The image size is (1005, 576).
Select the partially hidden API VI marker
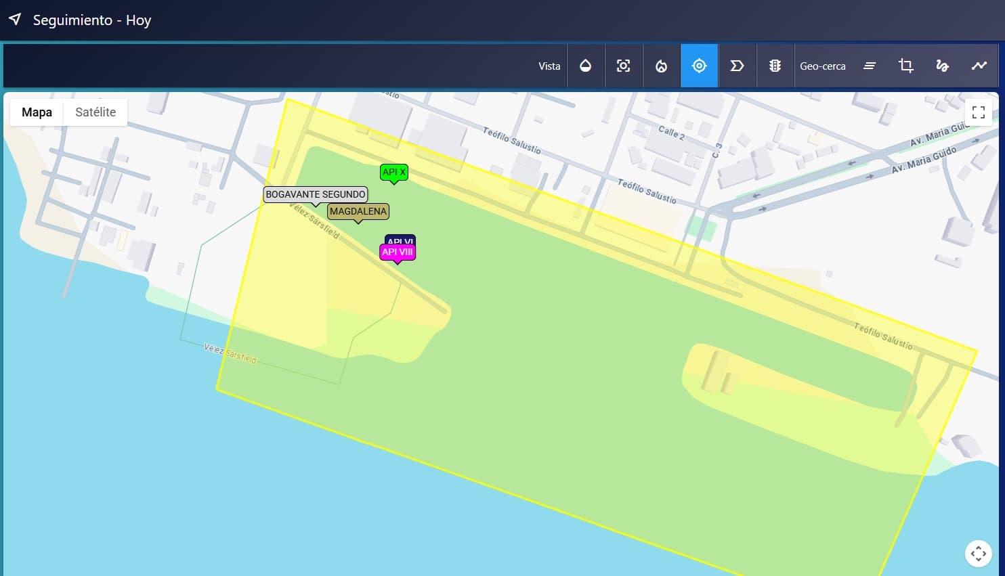click(x=400, y=240)
